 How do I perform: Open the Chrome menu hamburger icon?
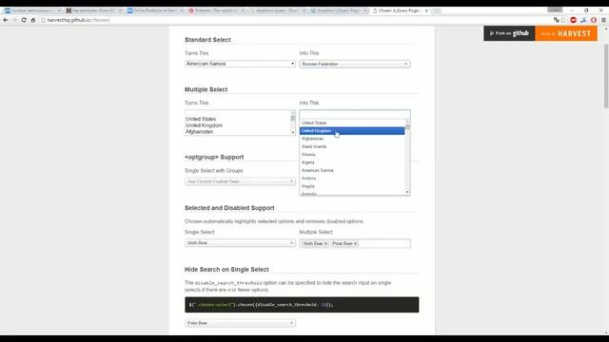point(603,20)
